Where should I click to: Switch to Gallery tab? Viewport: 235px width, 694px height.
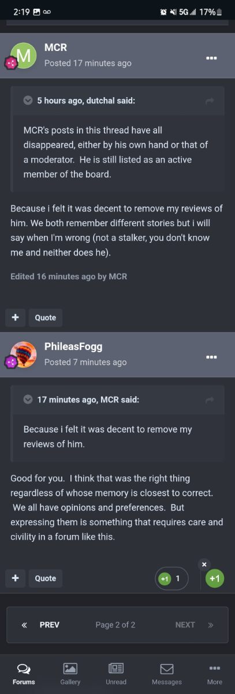coord(70,674)
